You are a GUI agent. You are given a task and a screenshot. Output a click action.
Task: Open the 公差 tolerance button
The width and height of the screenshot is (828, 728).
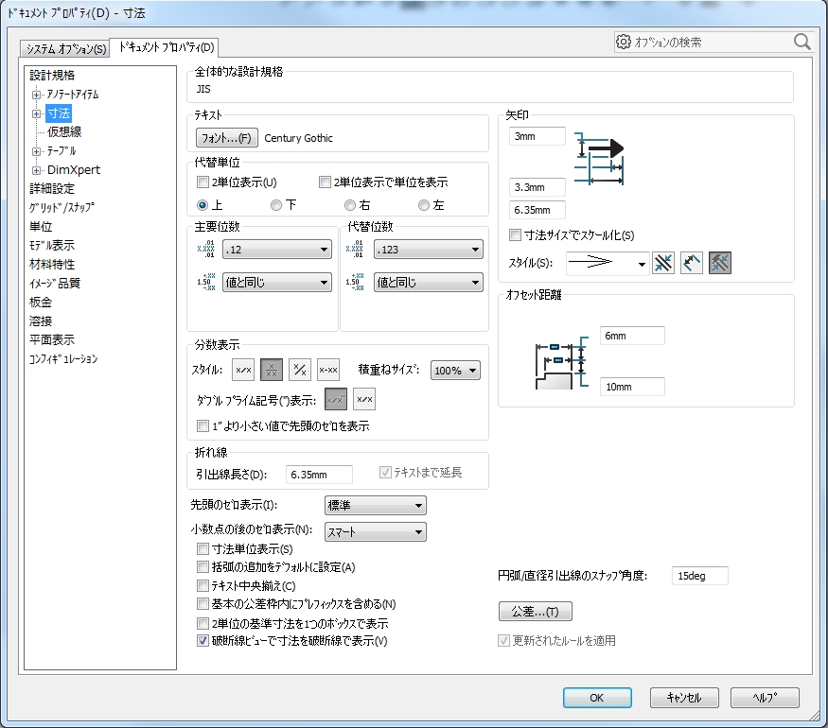click(x=535, y=612)
